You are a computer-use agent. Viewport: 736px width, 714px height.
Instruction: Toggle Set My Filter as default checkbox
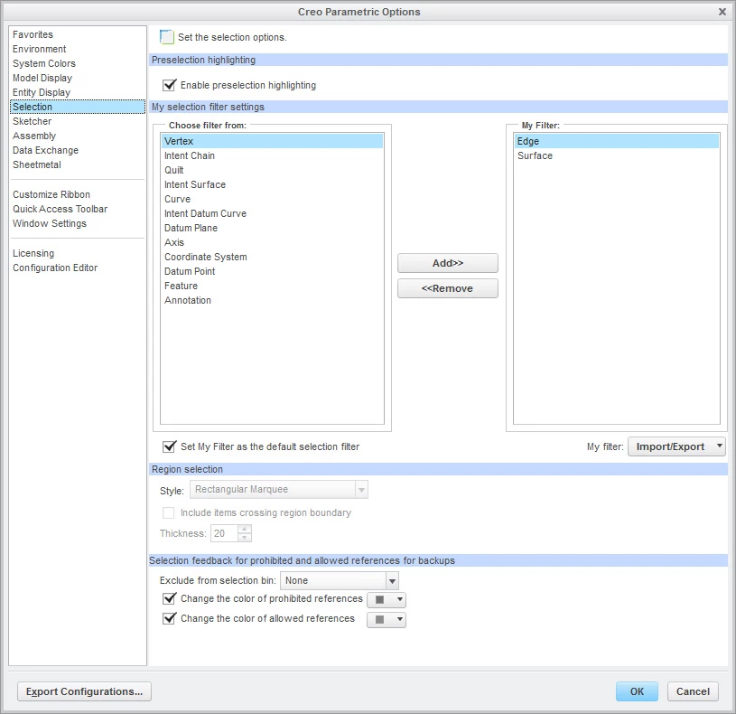click(x=169, y=446)
